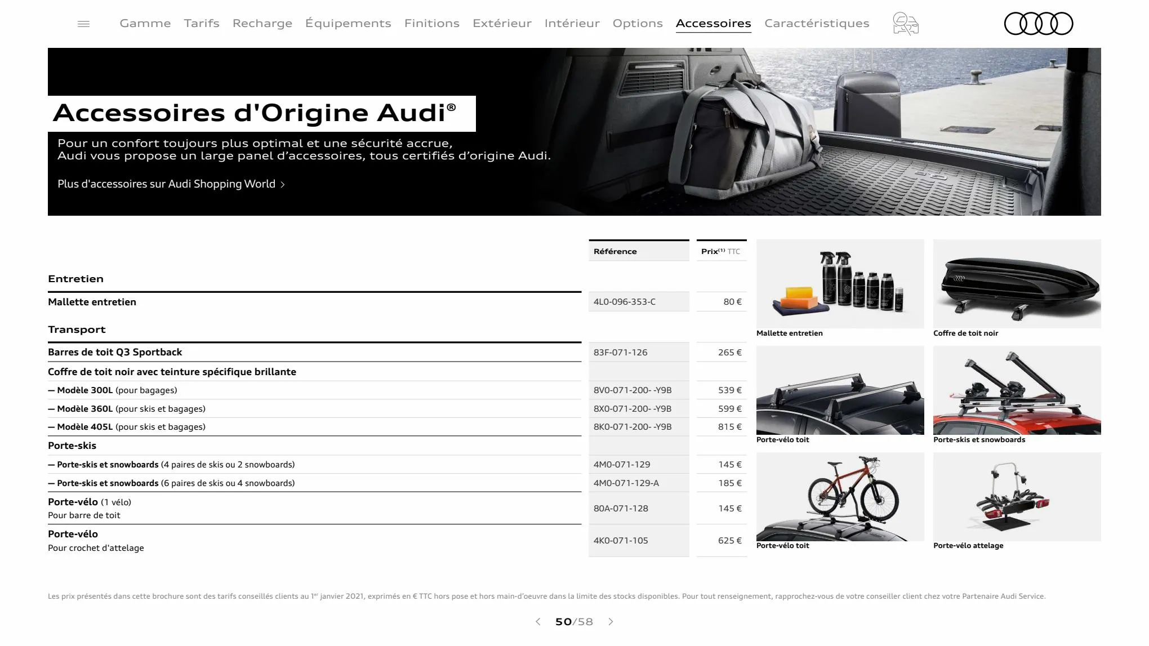Open the Intérieur tab
This screenshot has height=646, width=1149.
pos(572,23)
